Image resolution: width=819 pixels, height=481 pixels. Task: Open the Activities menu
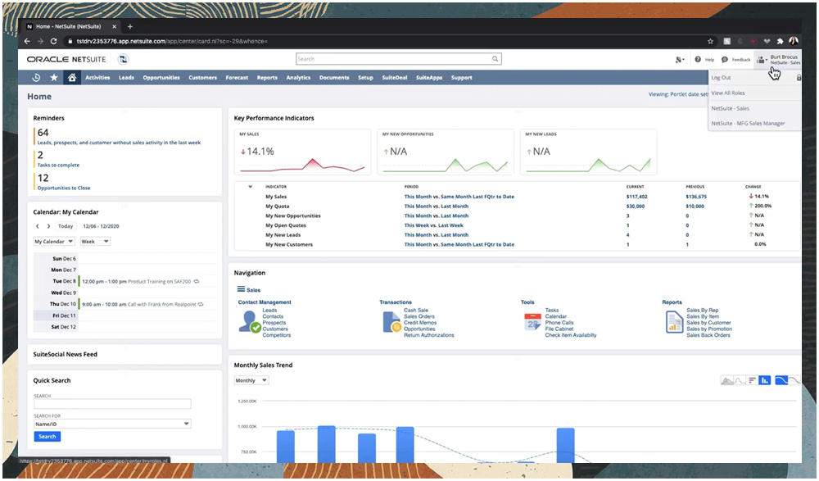(97, 77)
